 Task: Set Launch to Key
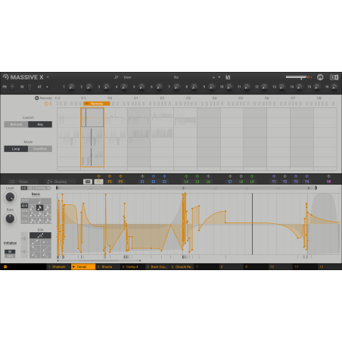[x=40, y=124]
